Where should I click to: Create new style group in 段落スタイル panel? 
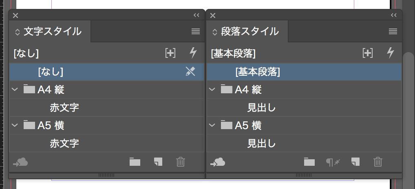click(x=309, y=162)
